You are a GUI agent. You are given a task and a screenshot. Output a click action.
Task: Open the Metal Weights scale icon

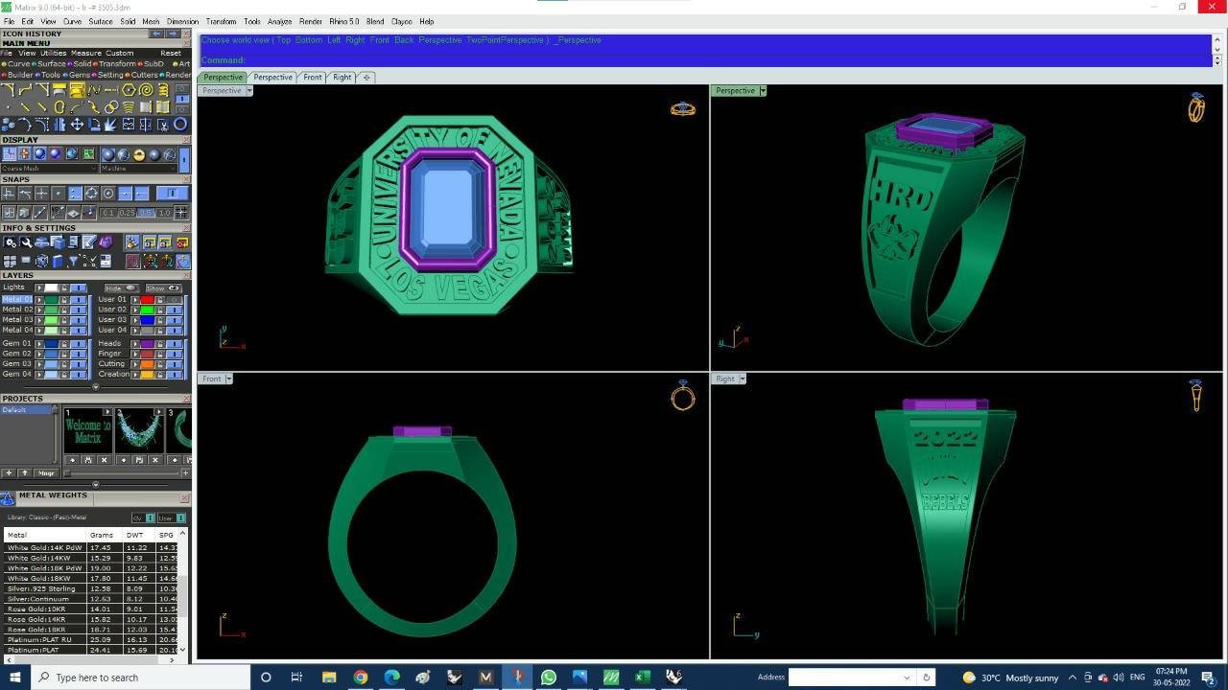(x=8, y=497)
